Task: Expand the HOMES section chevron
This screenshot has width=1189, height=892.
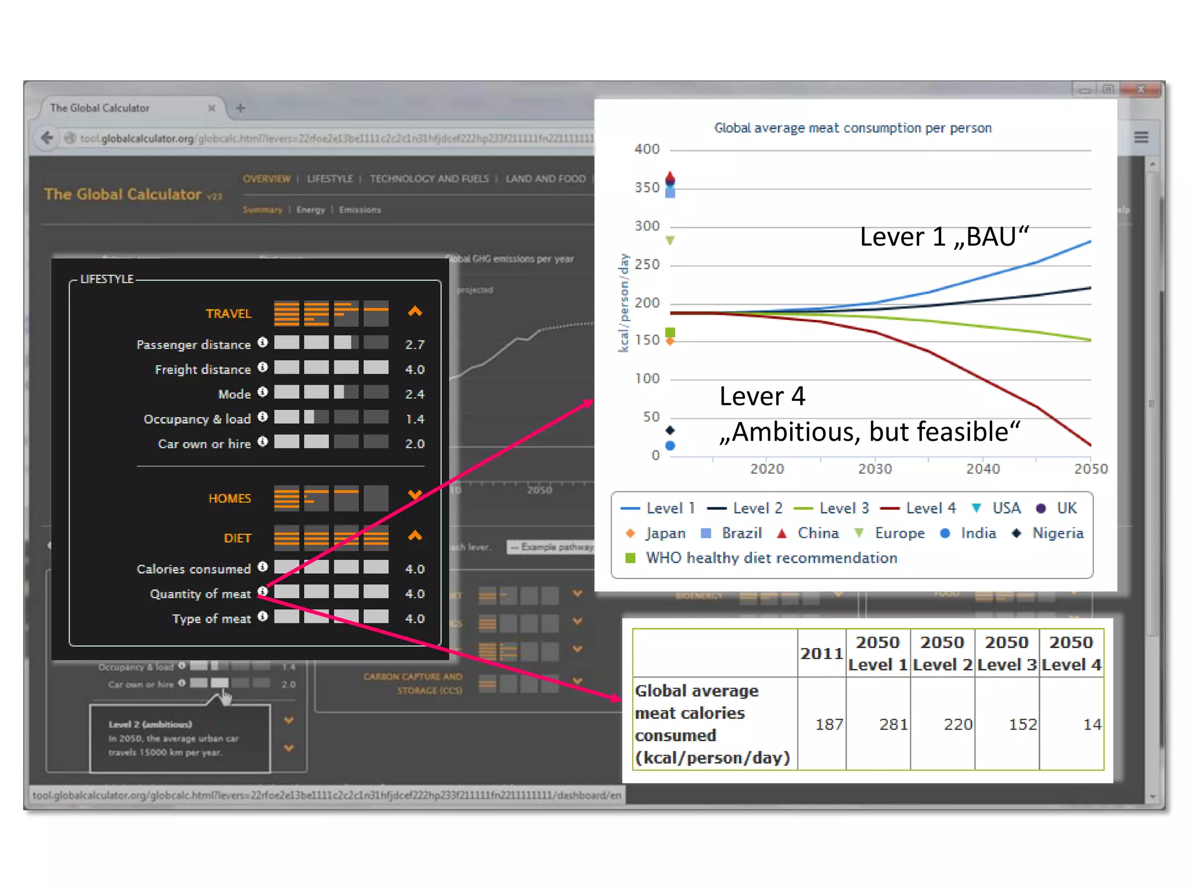Action: (415, 495)
